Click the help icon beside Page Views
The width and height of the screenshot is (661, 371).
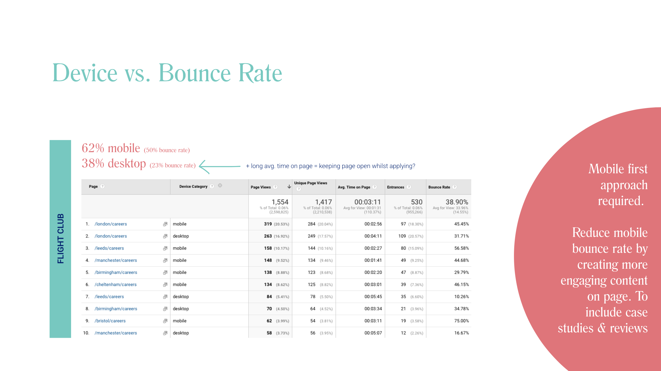coord(275,187)
